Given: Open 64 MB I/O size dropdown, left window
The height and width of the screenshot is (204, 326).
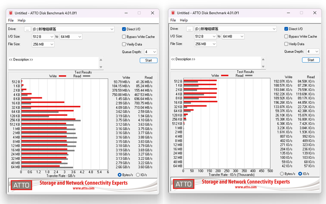Looking at the screenshot, I should [71, 37].
